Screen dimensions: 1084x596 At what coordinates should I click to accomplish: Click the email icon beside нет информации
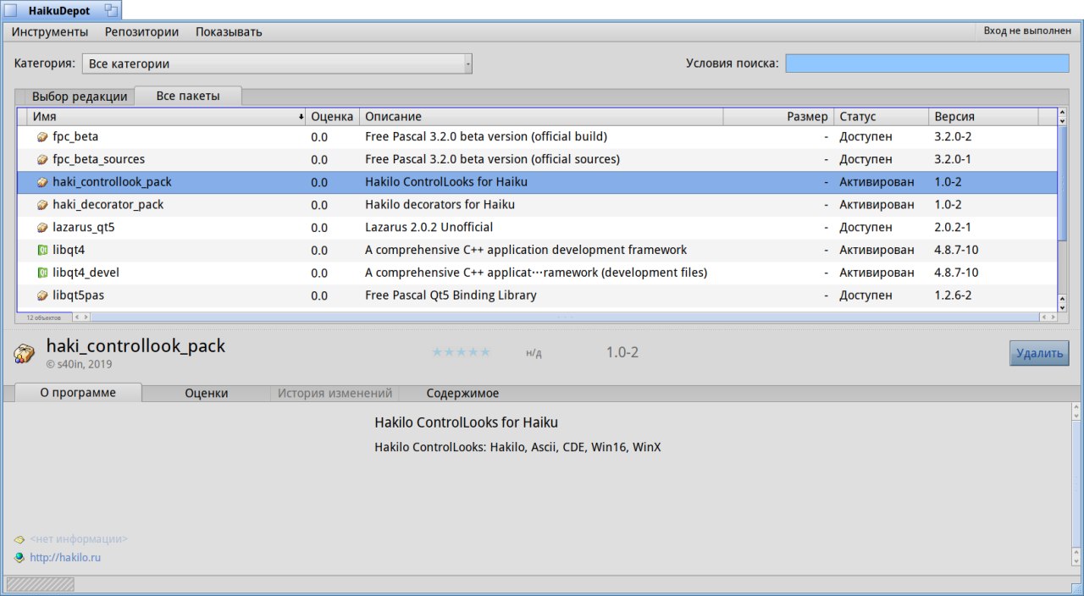pos(19,539)
